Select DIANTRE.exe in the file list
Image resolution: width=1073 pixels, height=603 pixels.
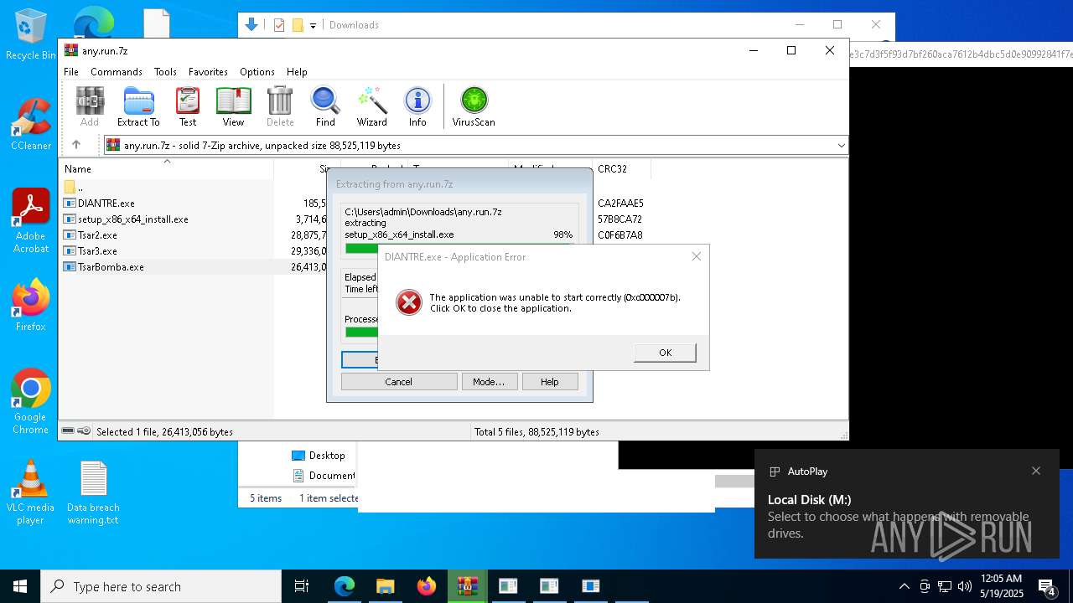tap(106, 204)
